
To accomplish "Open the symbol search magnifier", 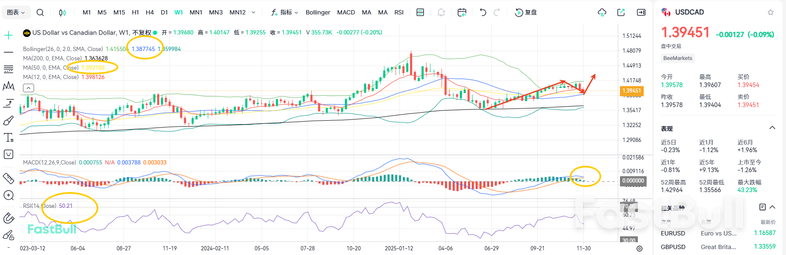I will tap(40, 13).
